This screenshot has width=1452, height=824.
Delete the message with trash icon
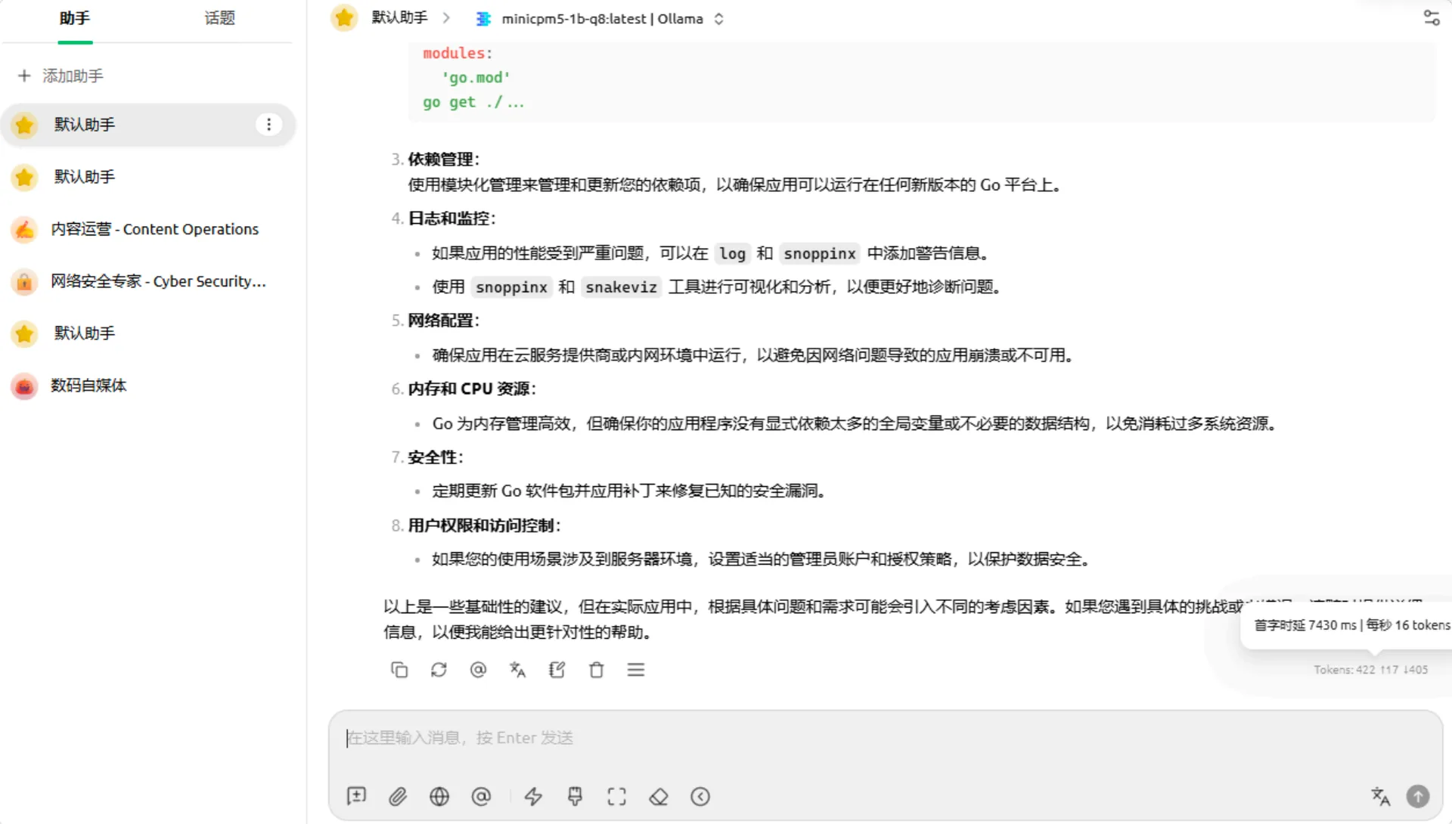click(x=597, y=670)
